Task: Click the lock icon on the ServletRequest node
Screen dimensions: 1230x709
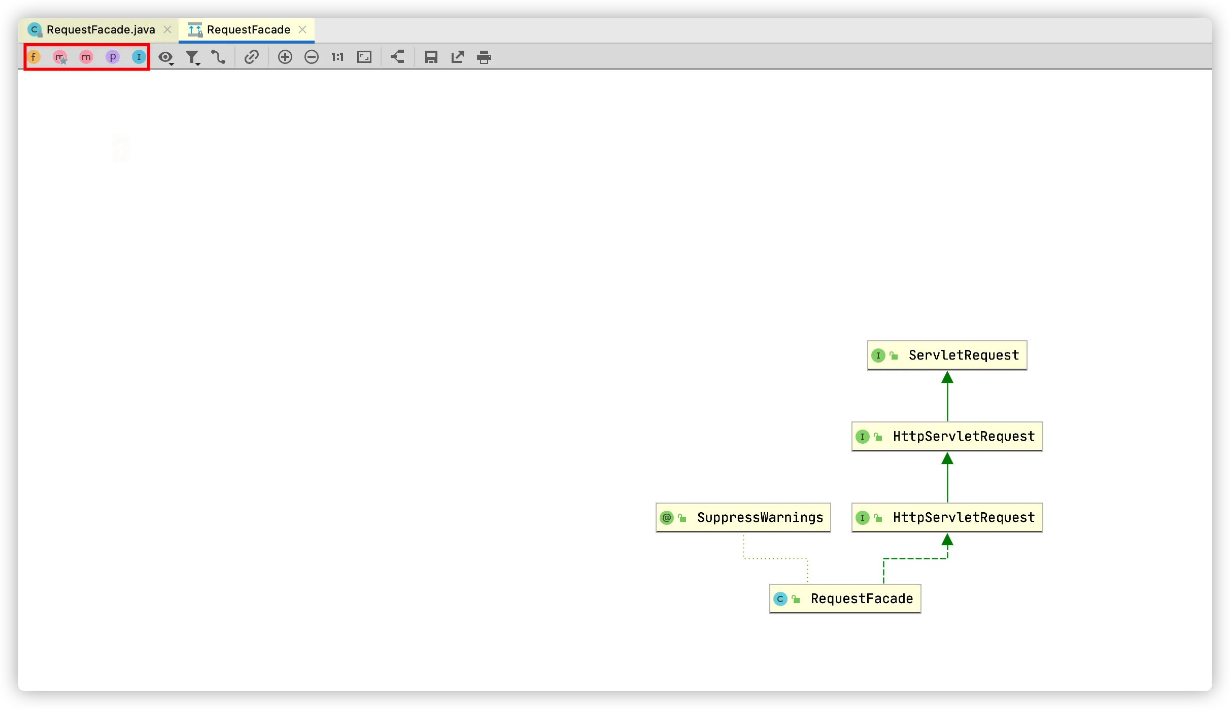Action: (x=894, y=356)
